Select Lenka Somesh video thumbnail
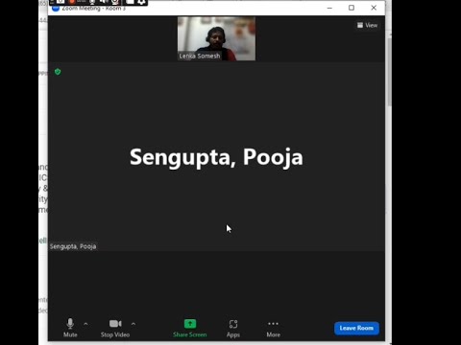461x345 pixels. point(216,38)
